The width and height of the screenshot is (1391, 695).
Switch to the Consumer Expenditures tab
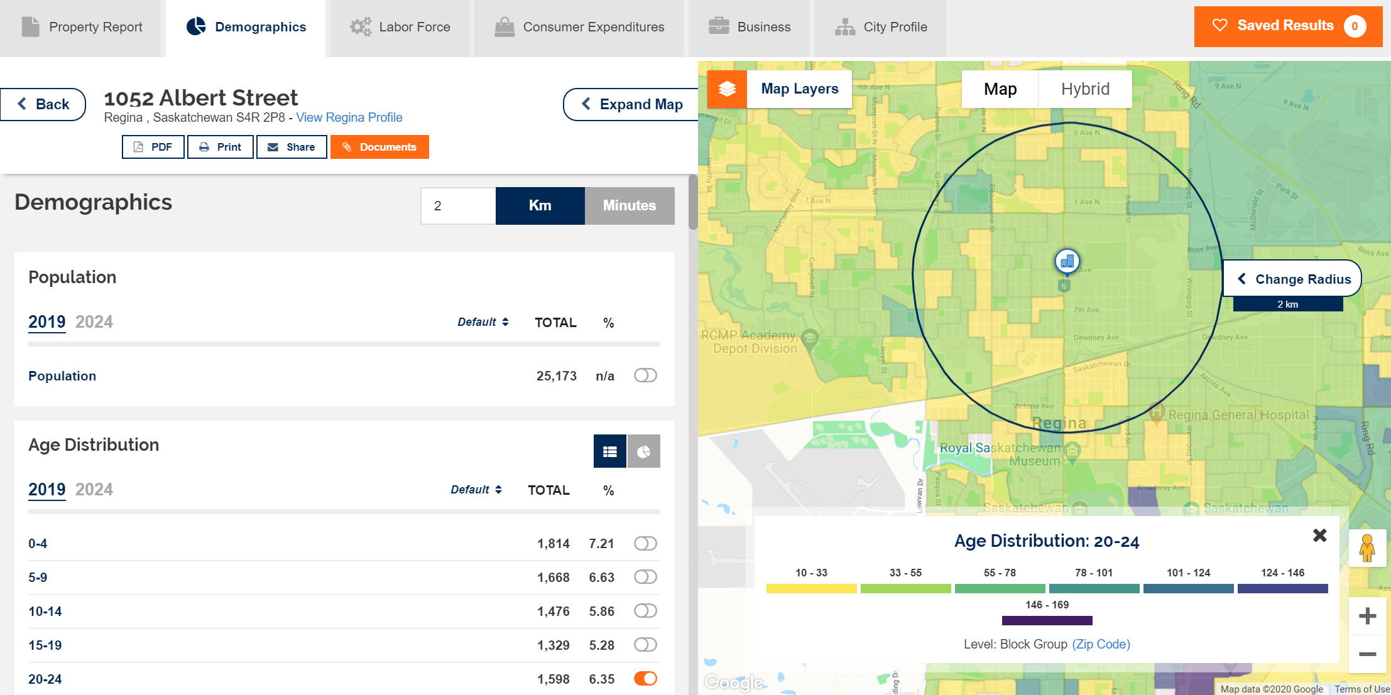(579, 27)
